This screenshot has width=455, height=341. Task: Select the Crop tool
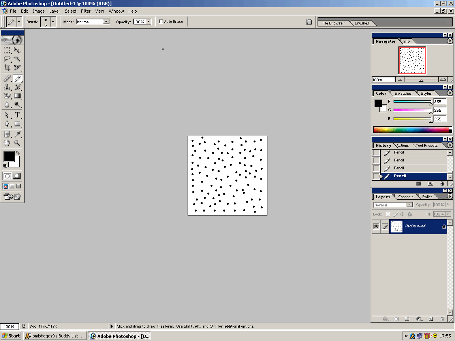7,67
